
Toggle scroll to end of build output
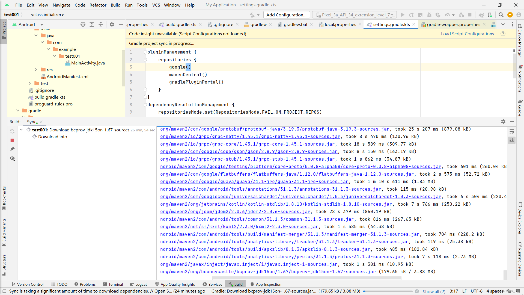click(512, 140)
